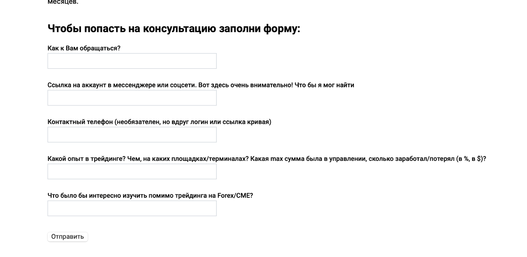This screenshot has width=527, height=257.
Task: Click the Отправить submit button
Action: [x=68, y=237]
